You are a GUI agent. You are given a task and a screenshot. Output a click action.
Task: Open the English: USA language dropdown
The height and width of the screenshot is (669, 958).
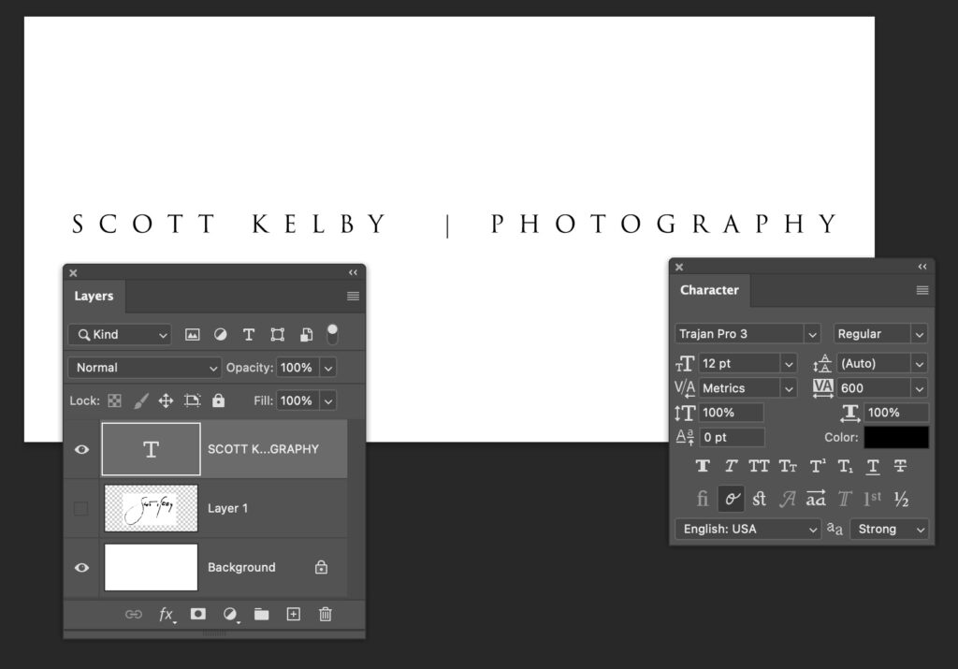click(748, 529)
